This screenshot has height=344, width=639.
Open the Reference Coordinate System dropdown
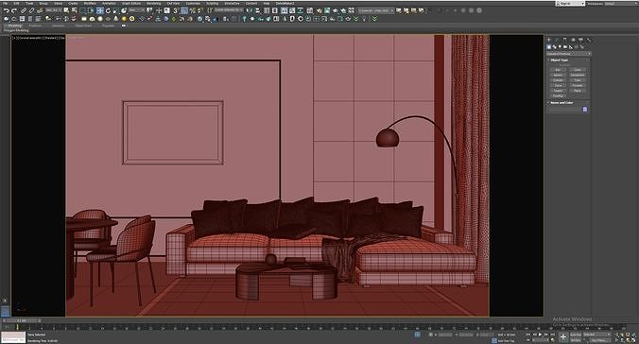coord(136,10)
